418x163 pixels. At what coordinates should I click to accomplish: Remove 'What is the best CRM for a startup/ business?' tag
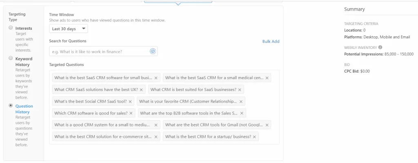click(x=254, y=137)
